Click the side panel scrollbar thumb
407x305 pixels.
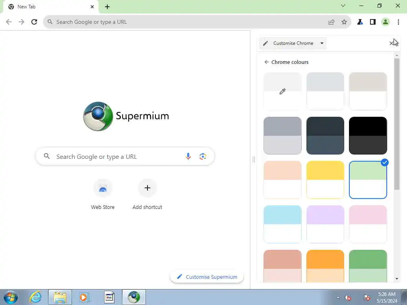(397, 124)
